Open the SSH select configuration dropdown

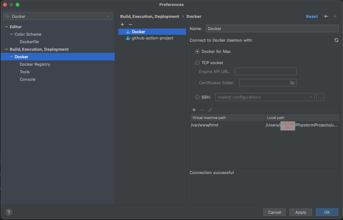265,97
